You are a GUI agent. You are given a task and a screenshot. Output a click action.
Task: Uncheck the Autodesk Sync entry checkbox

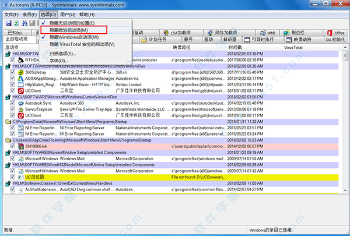pyautogui.click(x=13, y=103)
